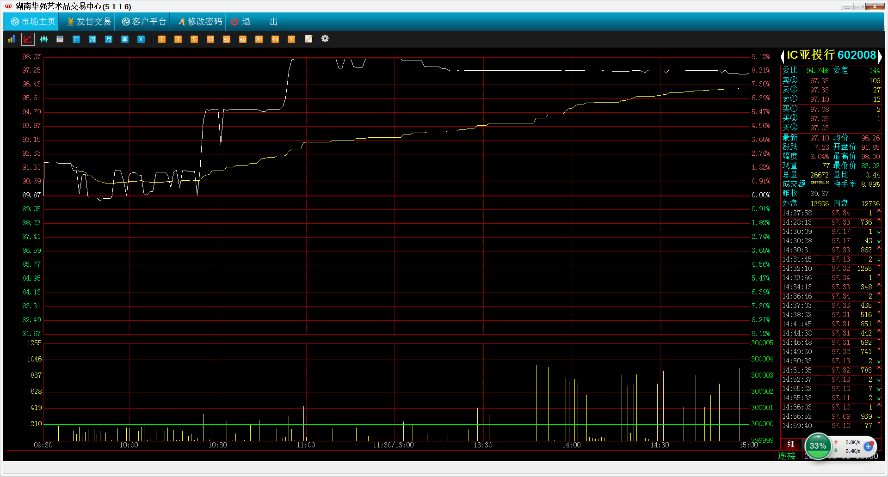
Task: Click the 14:59:40 trade row
Action: 831,426
